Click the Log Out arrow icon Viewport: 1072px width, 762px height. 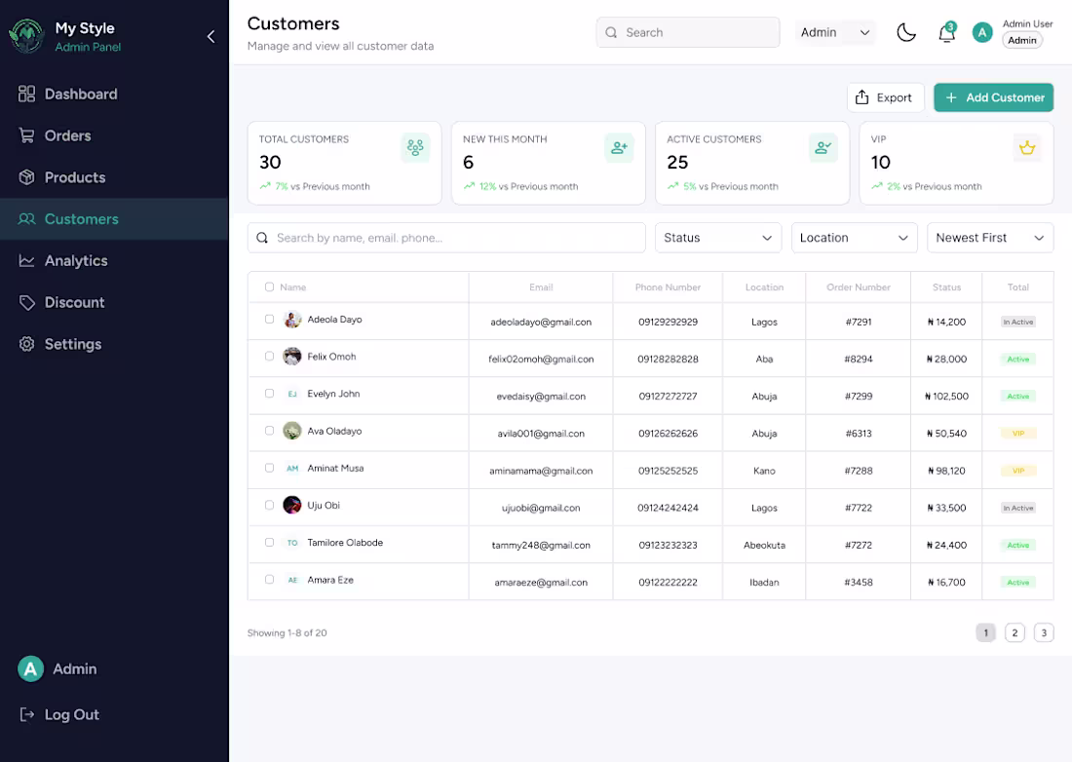[26, 714]
